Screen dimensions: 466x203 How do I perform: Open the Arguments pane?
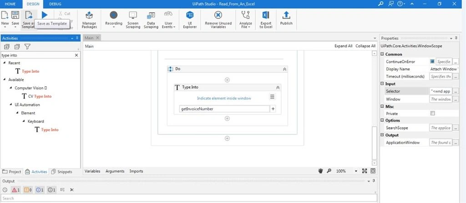115,171
